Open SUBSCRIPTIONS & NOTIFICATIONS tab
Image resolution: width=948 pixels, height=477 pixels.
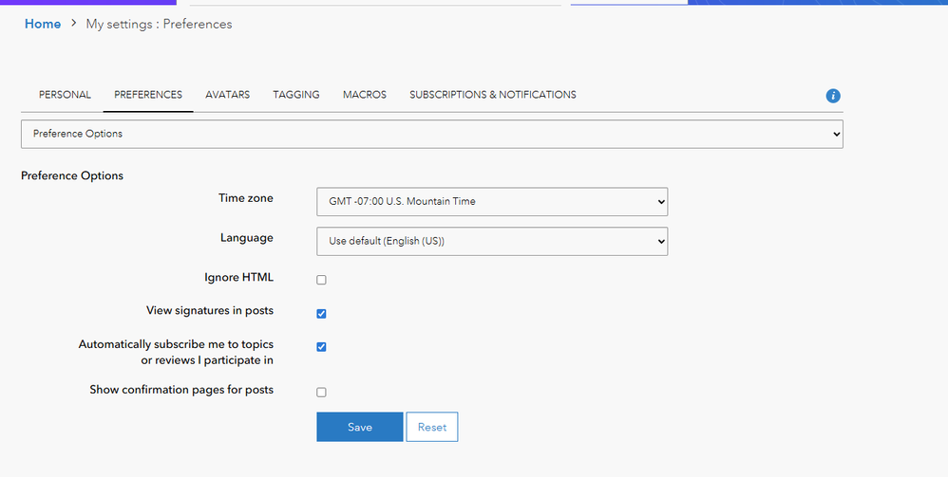pos(493,95)
